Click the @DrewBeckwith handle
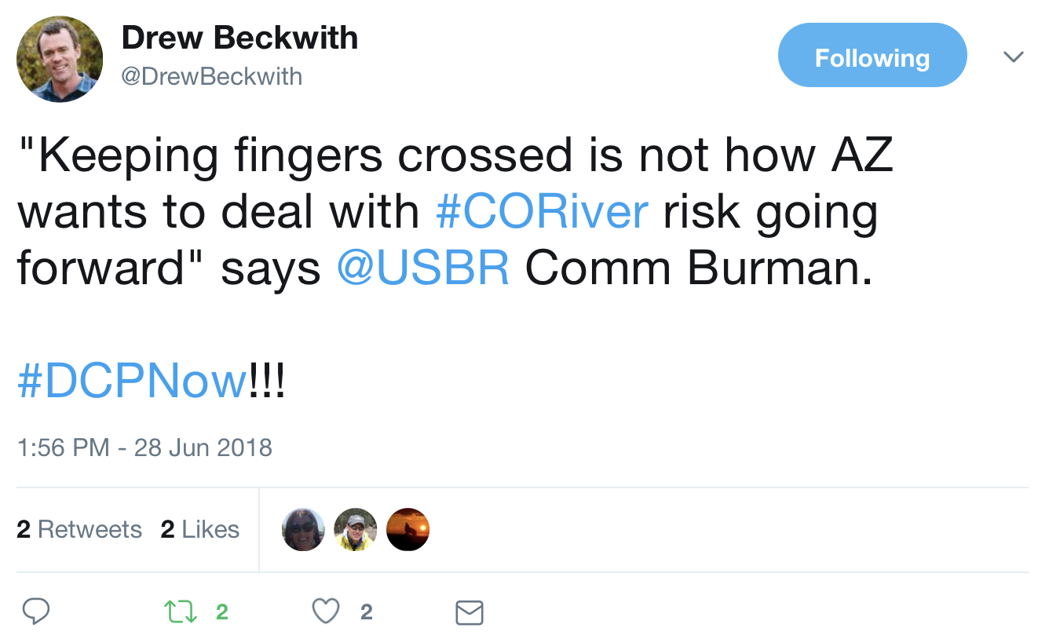 coord(211,76)
